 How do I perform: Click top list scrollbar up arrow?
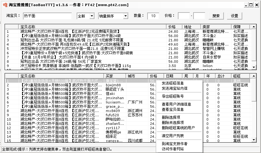[x=254, y=27]
